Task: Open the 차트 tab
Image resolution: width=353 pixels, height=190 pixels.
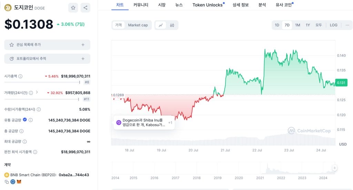Action: click(x=120, y=5)
